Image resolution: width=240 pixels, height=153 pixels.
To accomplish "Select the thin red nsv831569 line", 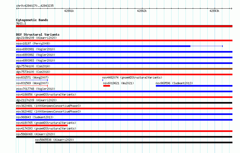I will pyautogui.click(x=32, y=86).
